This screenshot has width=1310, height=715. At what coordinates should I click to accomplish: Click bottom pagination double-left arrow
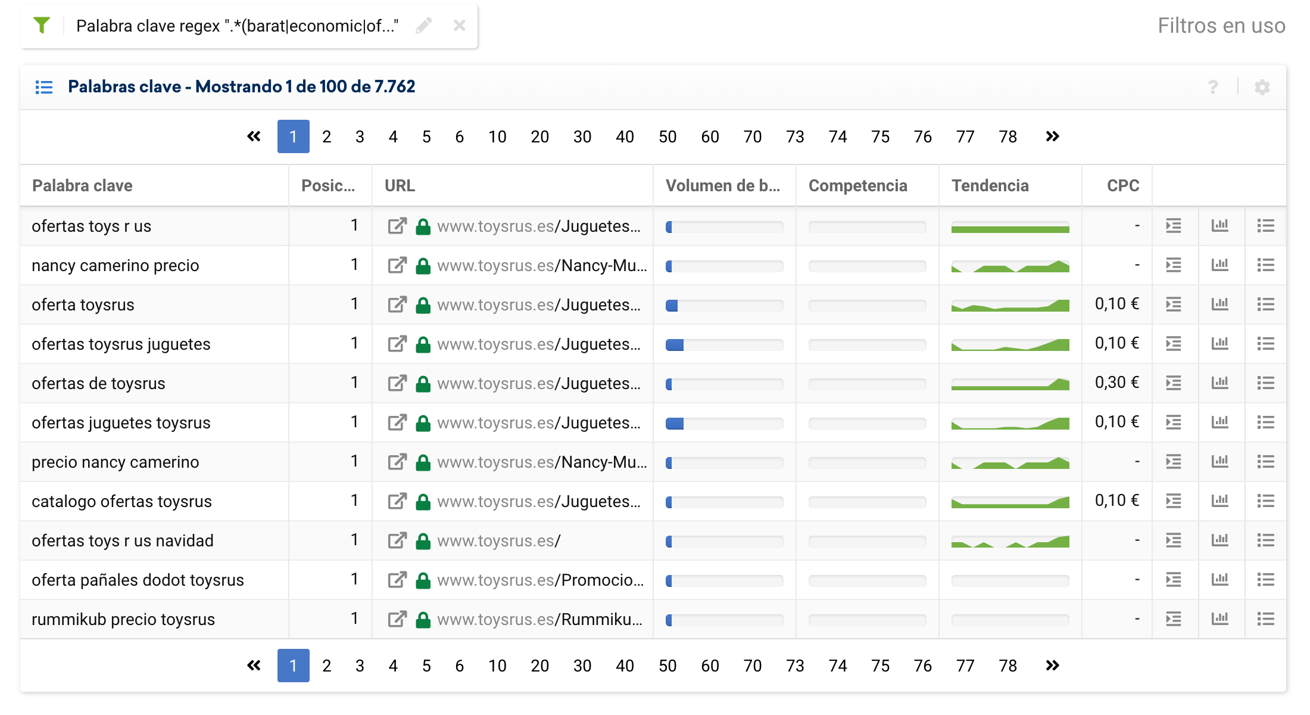click(254, 666)
